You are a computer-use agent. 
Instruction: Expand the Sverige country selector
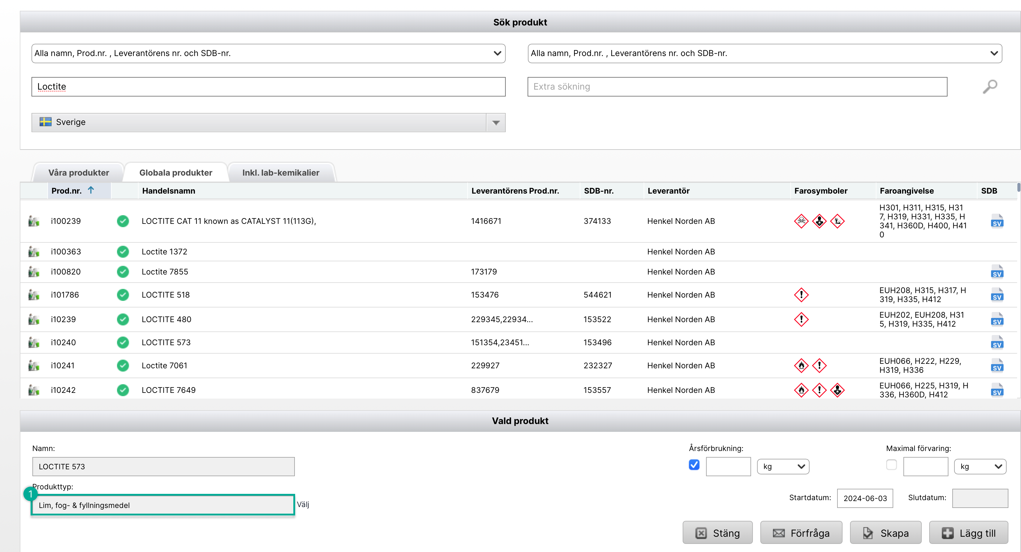(x=496, y=122)
